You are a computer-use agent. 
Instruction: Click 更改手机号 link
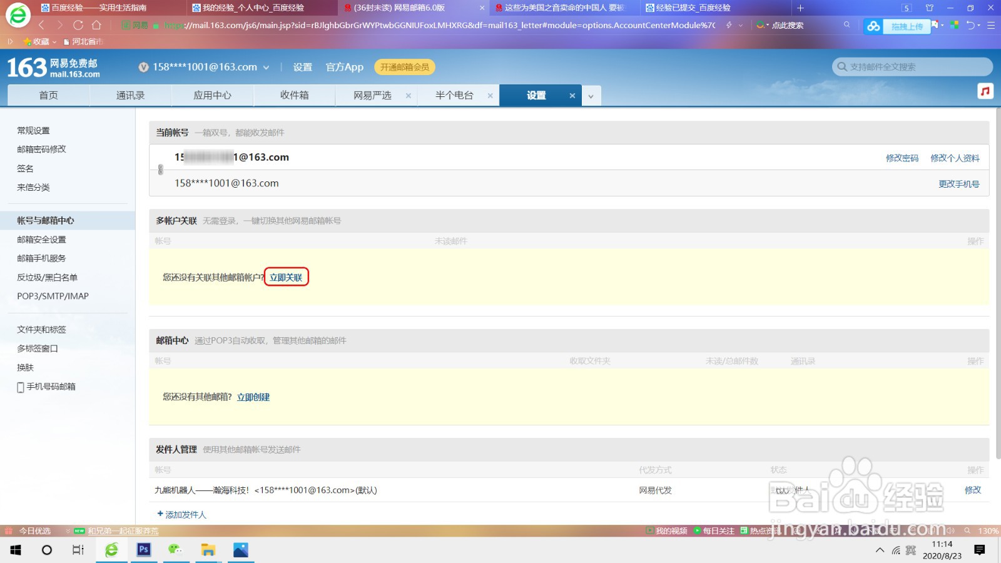coord(959,184)
